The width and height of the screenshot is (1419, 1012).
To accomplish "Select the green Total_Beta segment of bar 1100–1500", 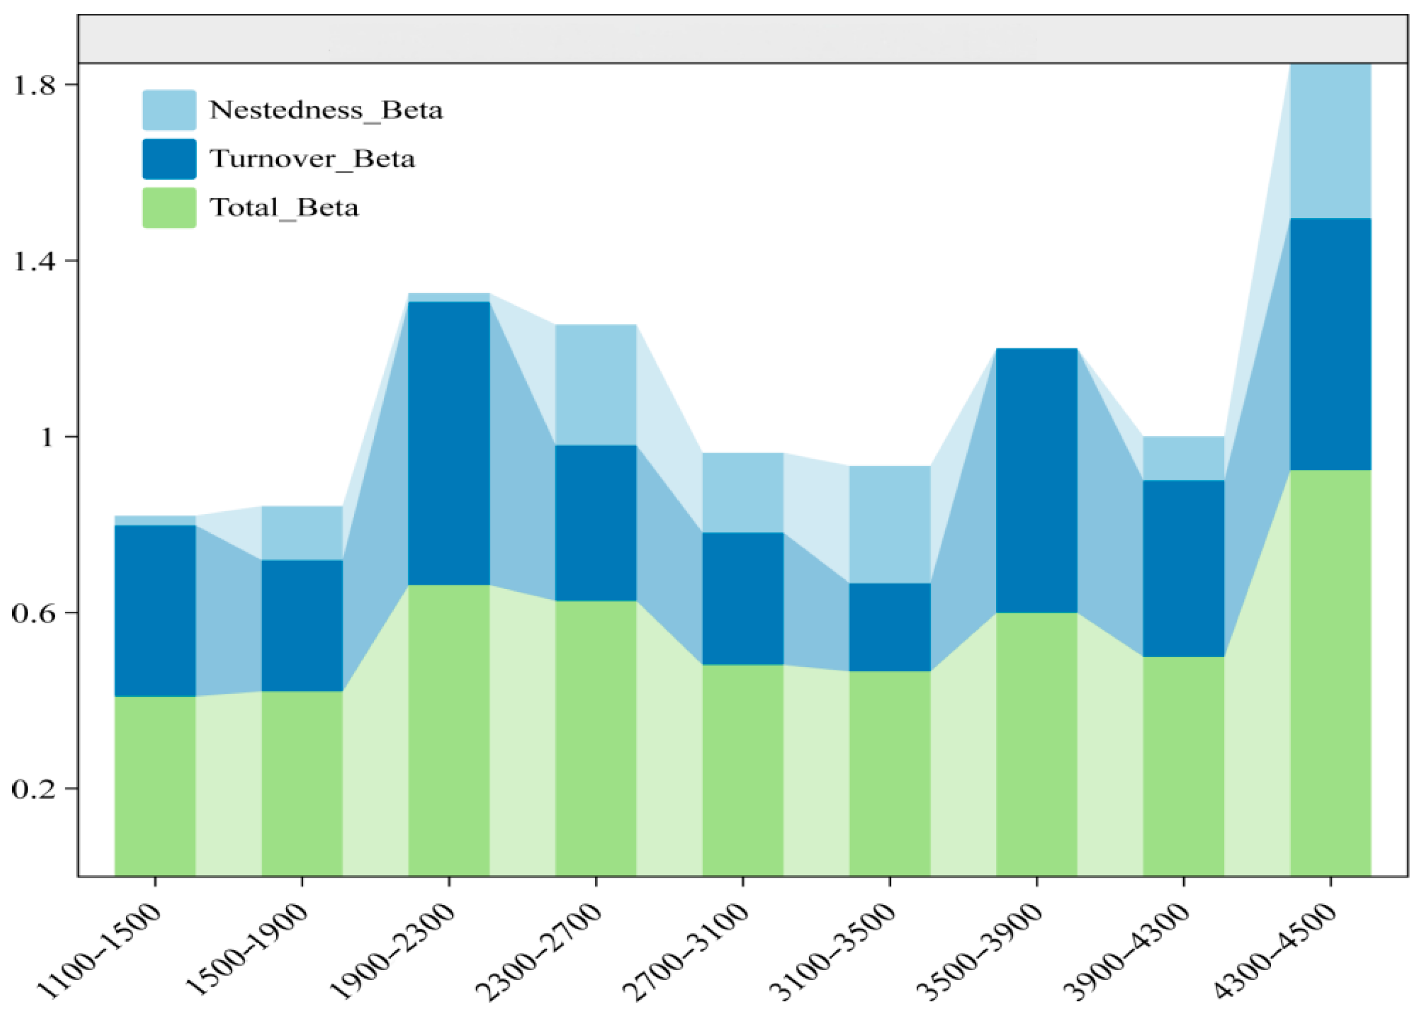I will tap(155, 786).
